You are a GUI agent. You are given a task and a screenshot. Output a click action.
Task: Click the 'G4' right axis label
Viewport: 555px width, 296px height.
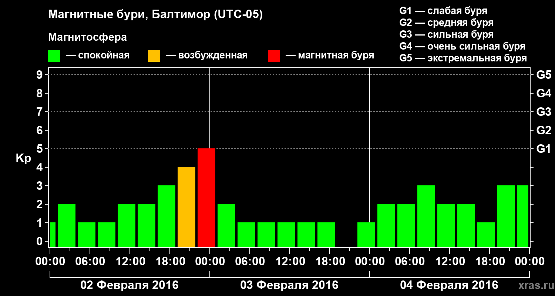pos(544,93)
